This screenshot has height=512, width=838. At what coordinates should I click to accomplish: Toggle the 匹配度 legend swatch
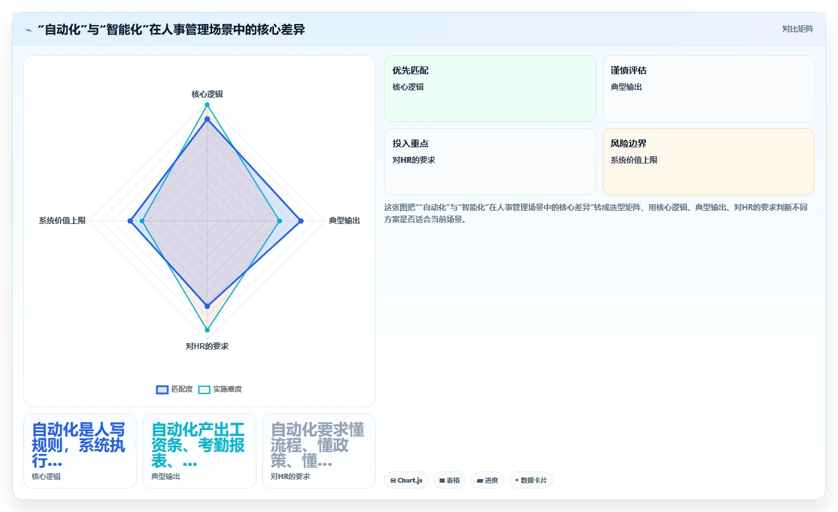click(162, 389)
